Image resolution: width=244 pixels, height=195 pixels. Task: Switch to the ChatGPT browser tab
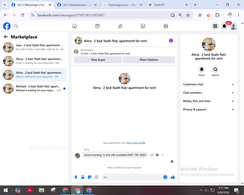[x=167, y=5]
